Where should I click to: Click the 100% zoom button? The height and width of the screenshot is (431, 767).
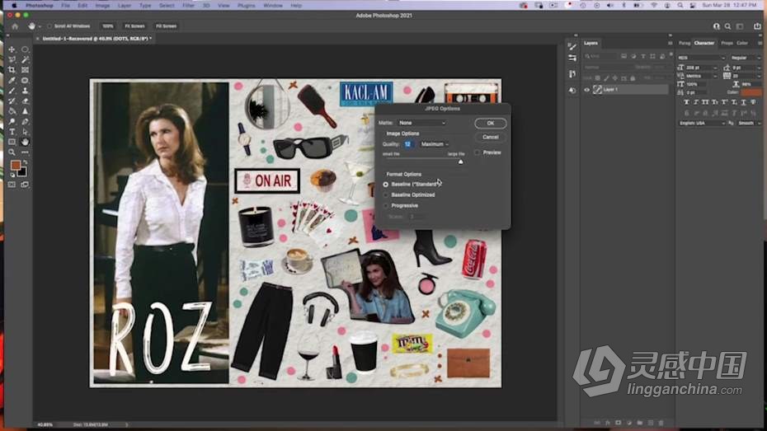[107, 26]
